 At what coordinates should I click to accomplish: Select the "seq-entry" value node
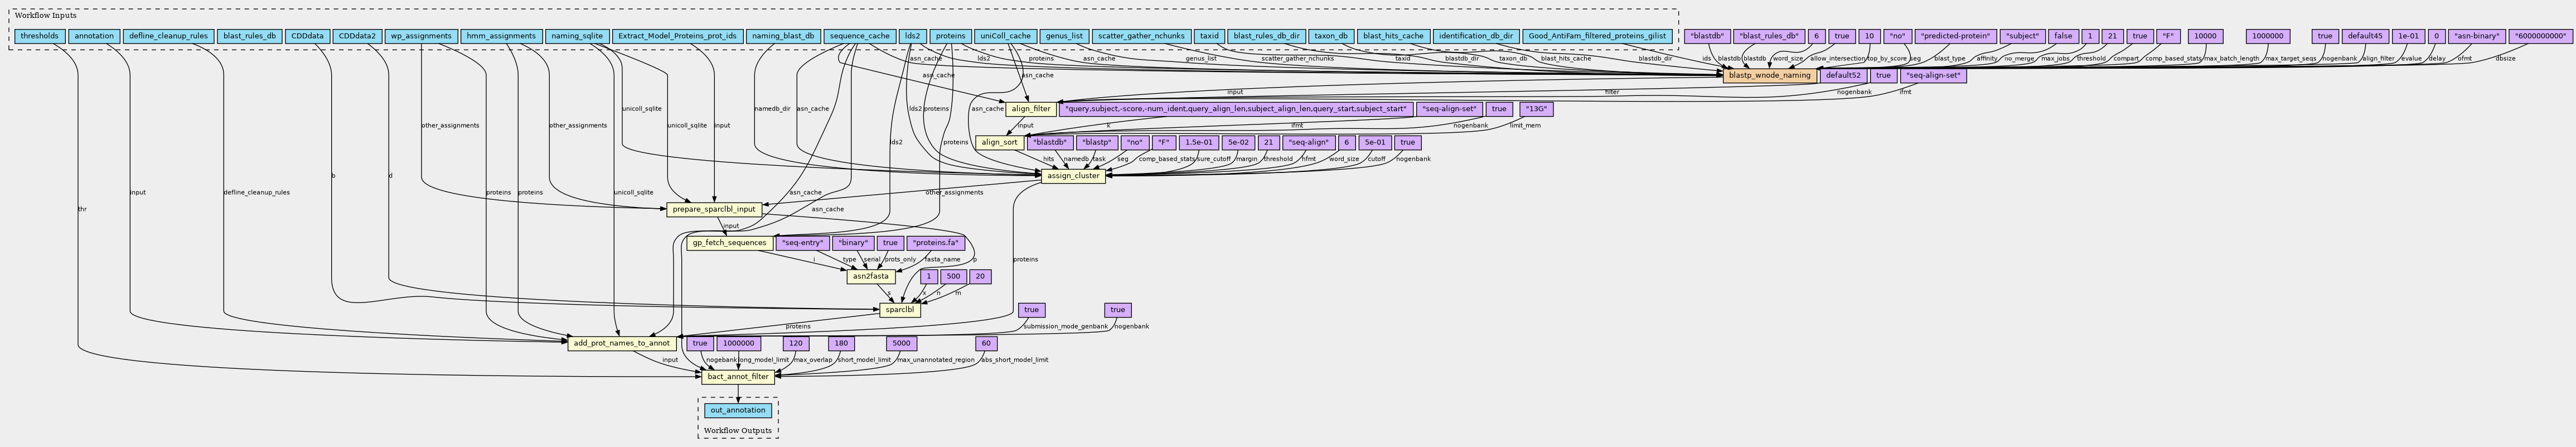coord(803,243)
